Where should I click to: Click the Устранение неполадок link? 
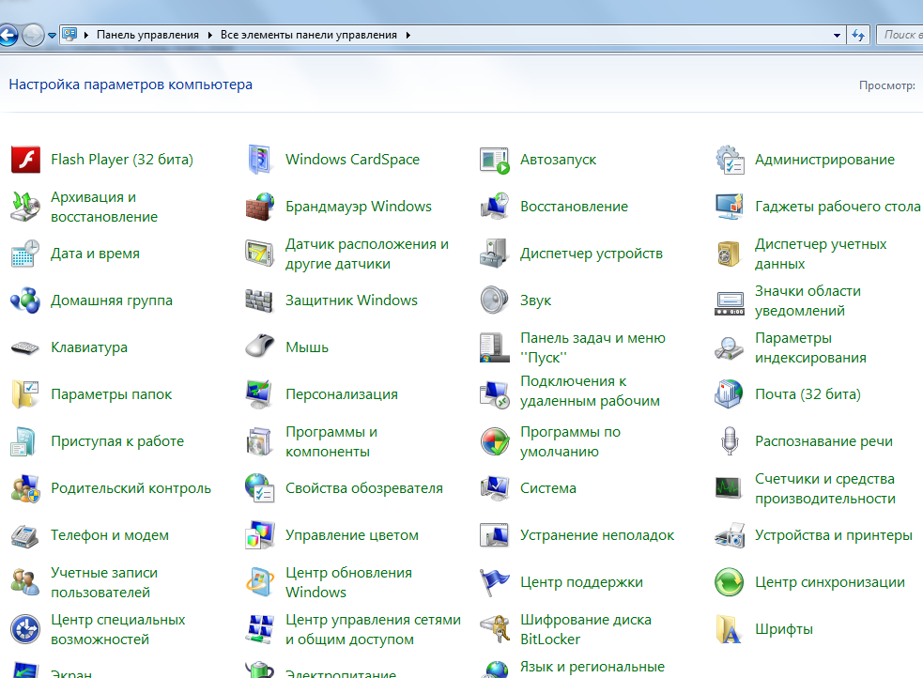click(x=597, y=535)
